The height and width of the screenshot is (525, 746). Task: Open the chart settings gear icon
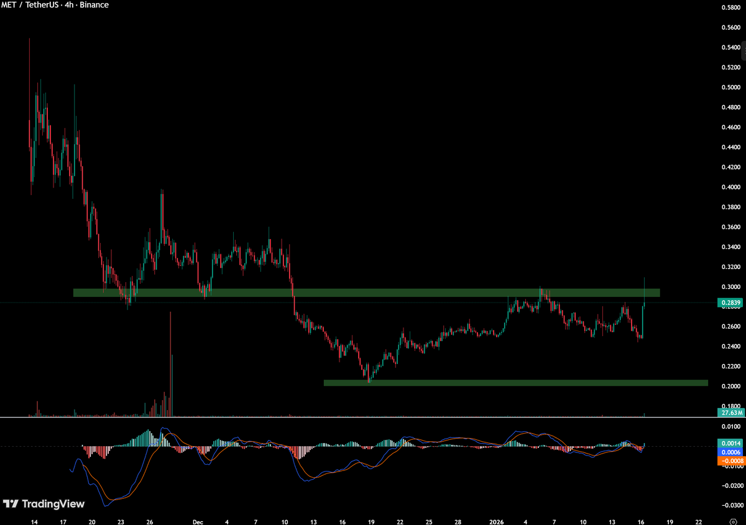click(733, 523)
